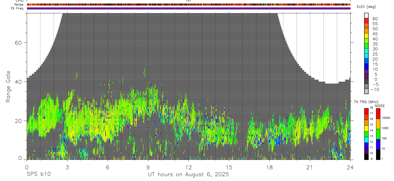This screenshot has width=394, height=181.
Task: Click the 40 tick on the Range Gate axis
Action: [18, 82]
